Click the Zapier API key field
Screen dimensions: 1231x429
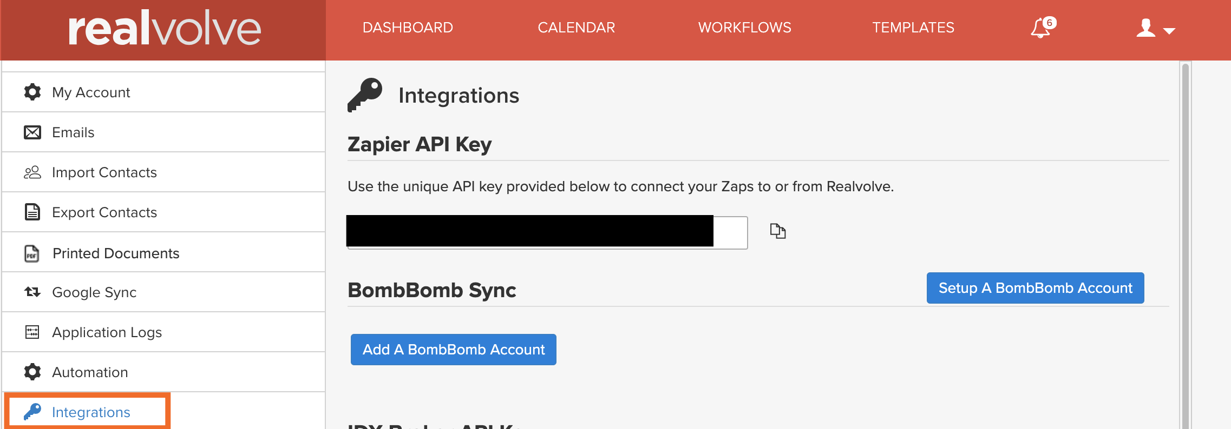pos(547,232)
